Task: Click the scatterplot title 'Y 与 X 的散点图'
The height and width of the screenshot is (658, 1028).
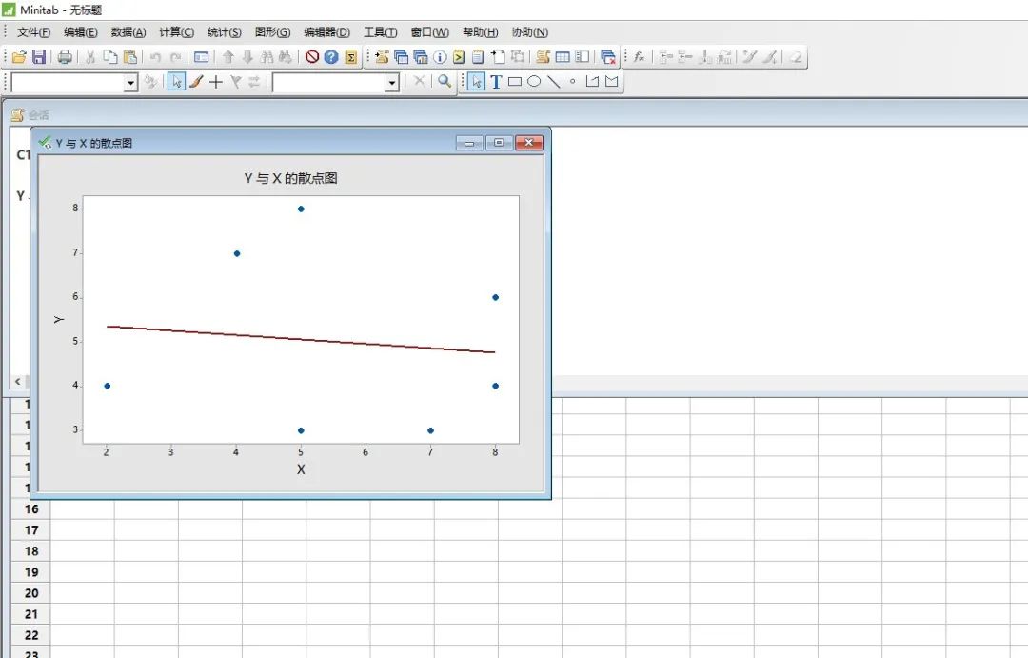Action: [x=290, y=178]
